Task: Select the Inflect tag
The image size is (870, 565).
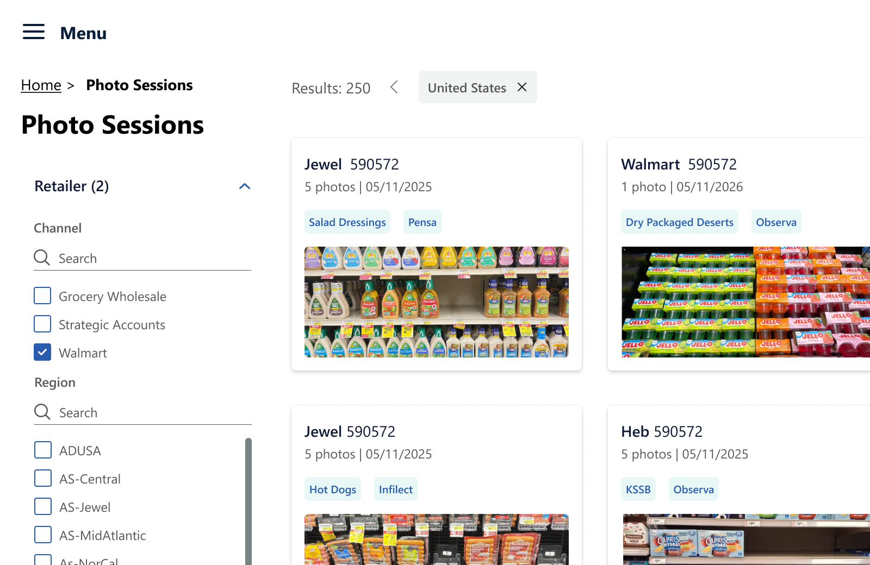Action: (396, 489)
